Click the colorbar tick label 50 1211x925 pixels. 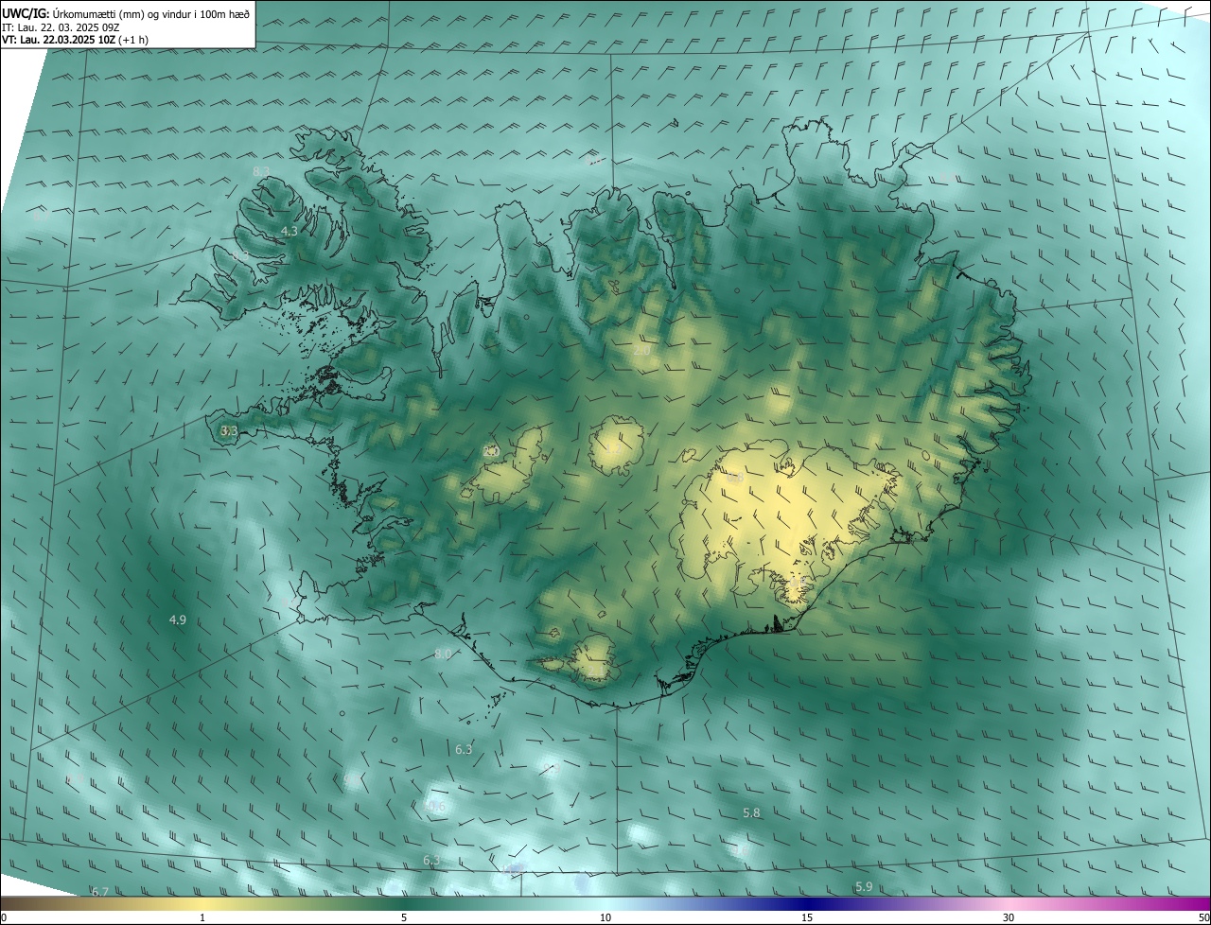tap(1203, 917)
